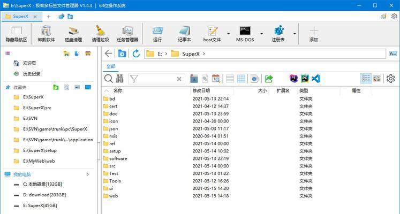Click the calendar date search icon

tap(216, 79)
